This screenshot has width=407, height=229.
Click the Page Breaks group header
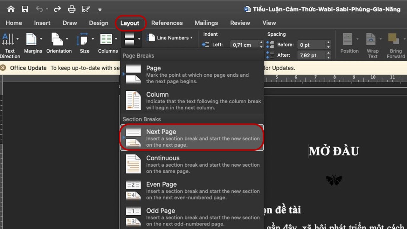pos(138,56)
